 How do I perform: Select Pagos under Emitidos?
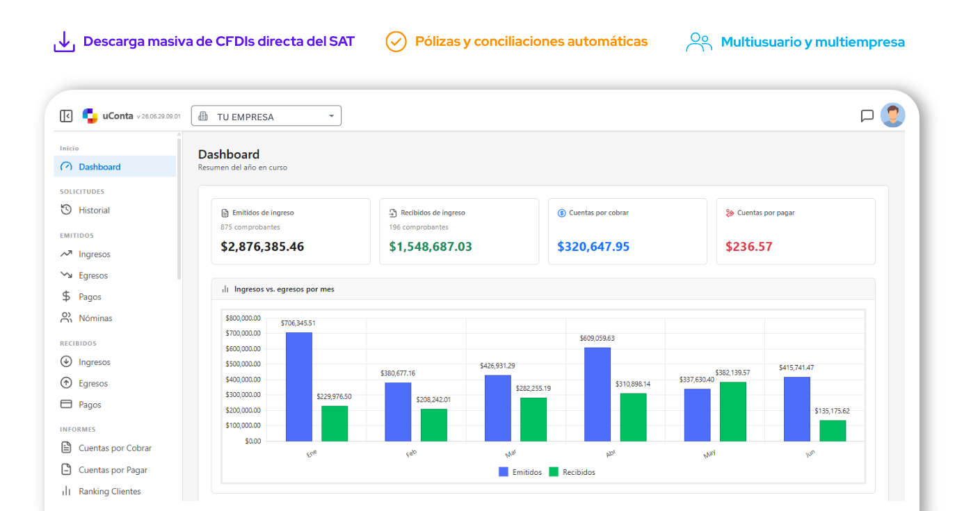(115, 297)
